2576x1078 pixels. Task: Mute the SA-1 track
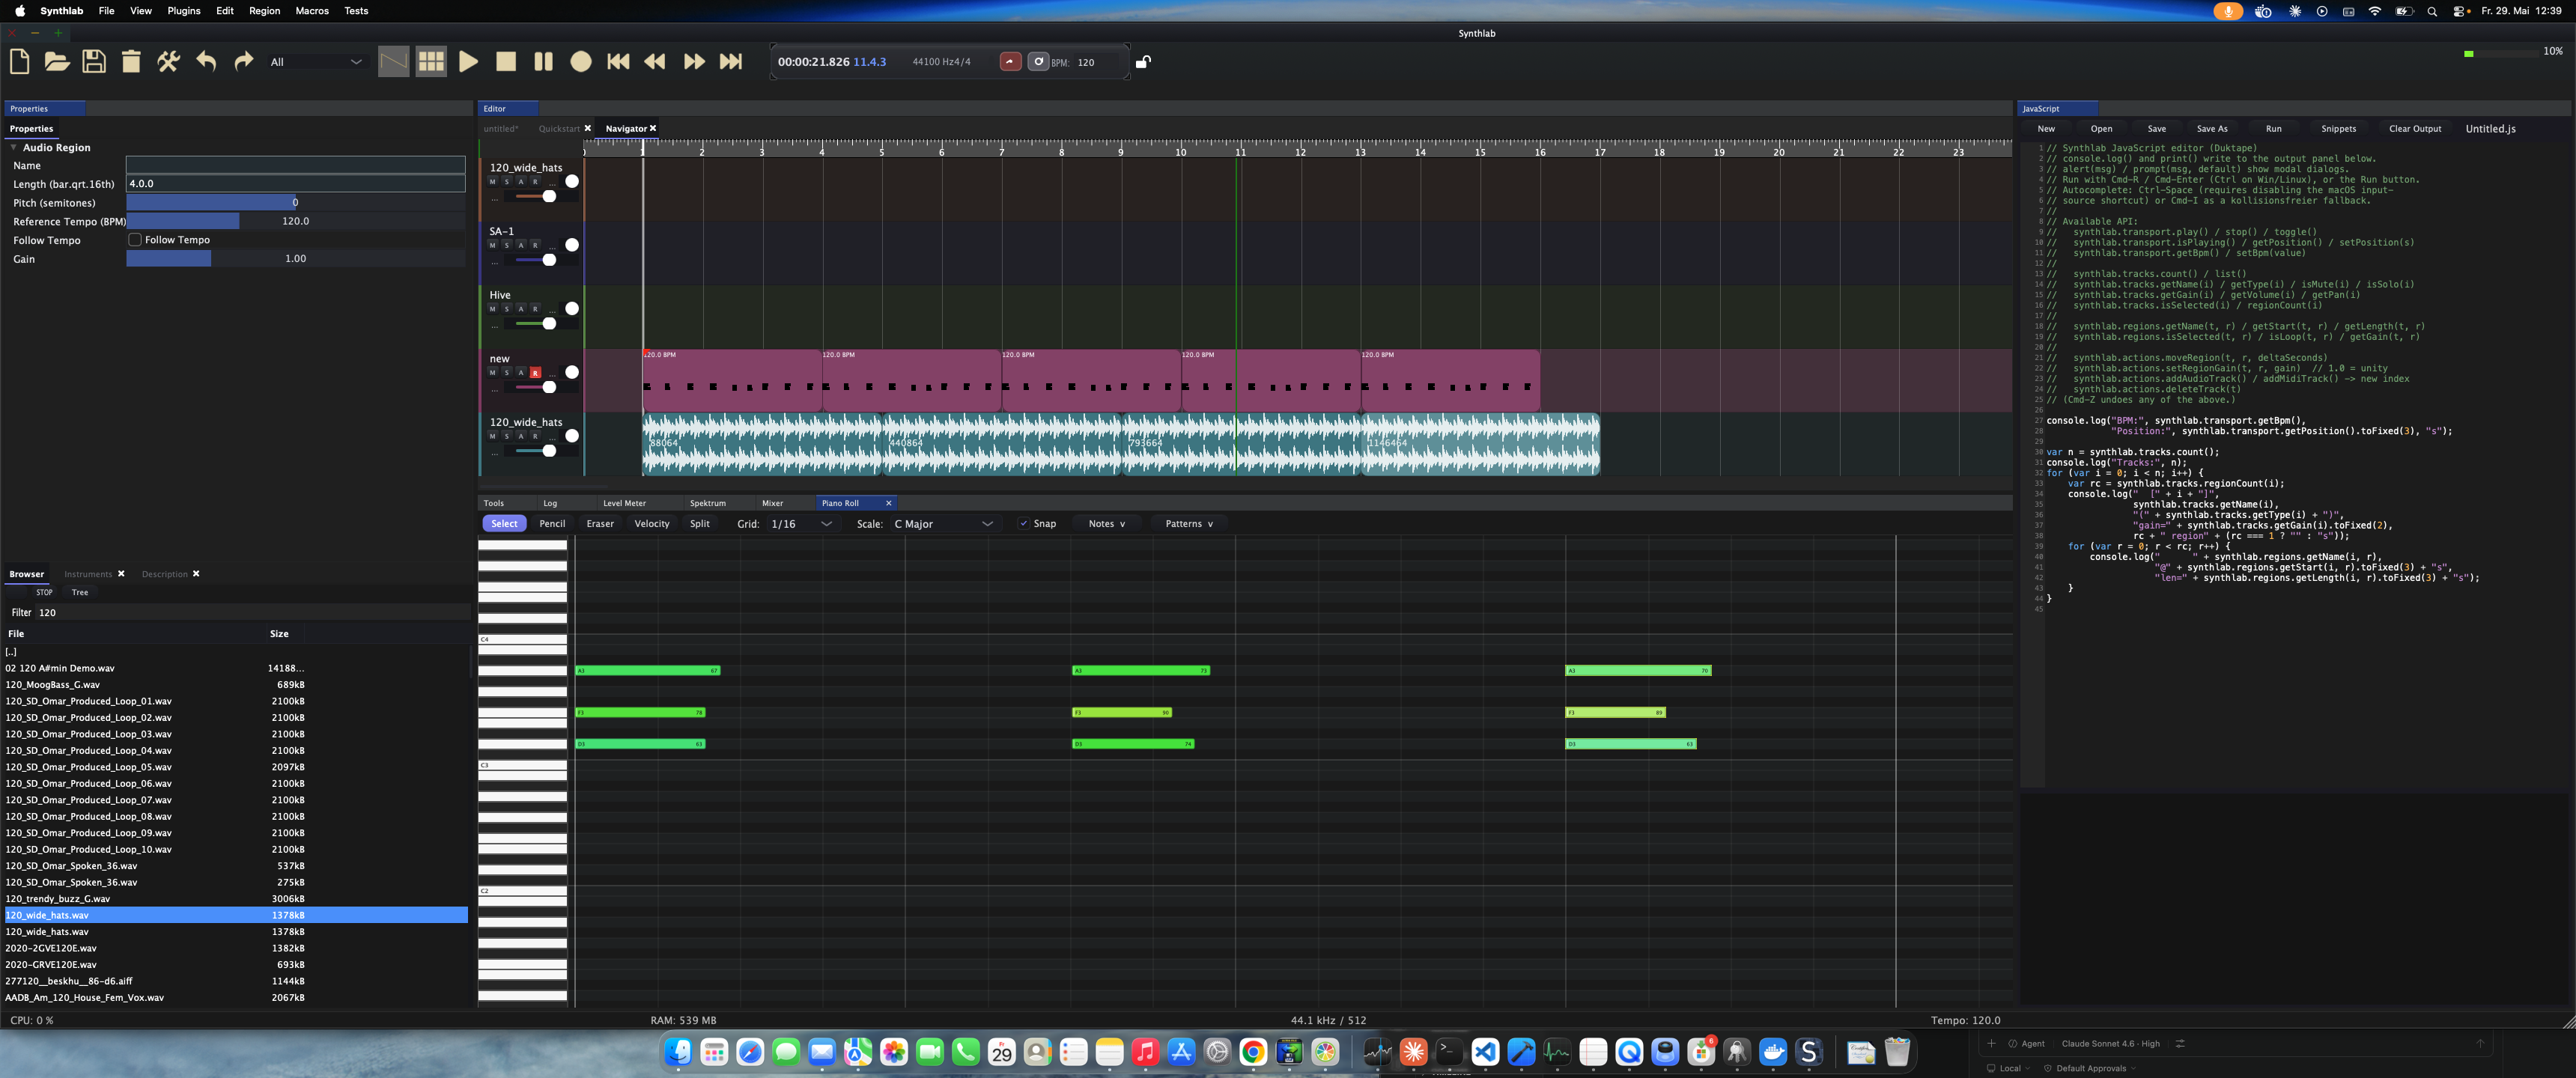(x=492, y=245)
